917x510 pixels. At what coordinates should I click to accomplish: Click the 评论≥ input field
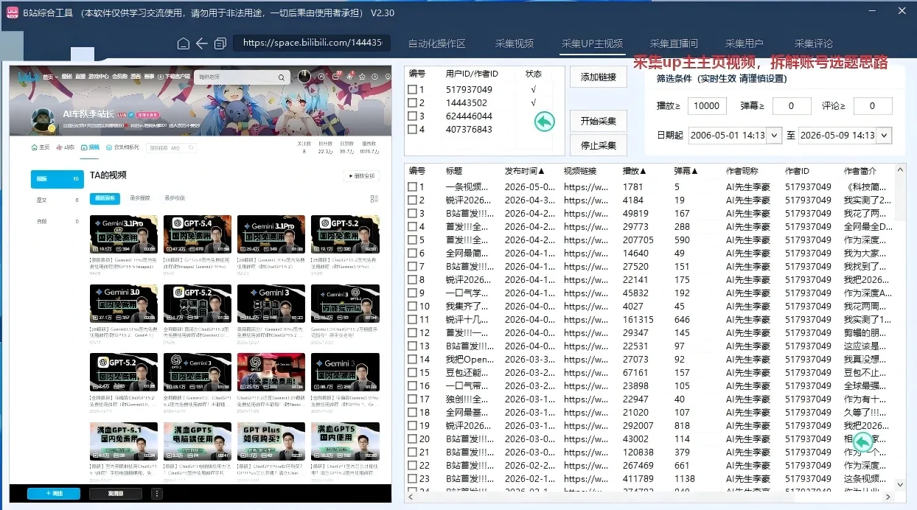click(871, 106)
